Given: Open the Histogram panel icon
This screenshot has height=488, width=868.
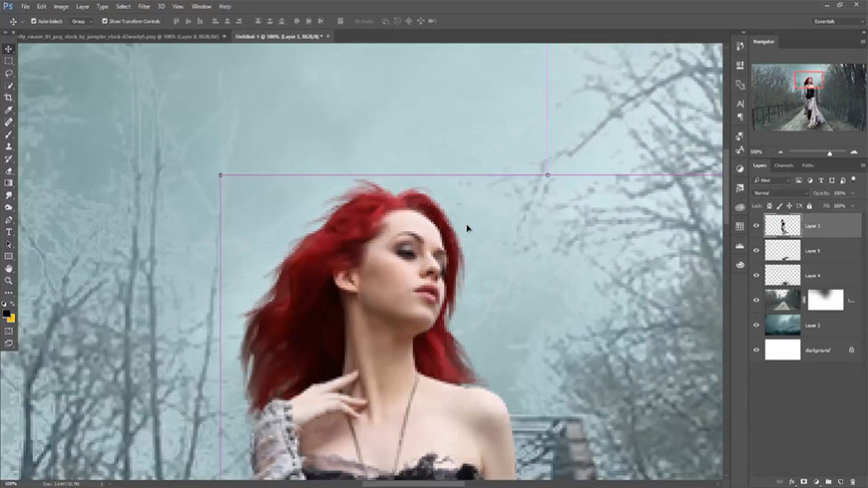Looking at the screenshot, I should coord(740,245).
